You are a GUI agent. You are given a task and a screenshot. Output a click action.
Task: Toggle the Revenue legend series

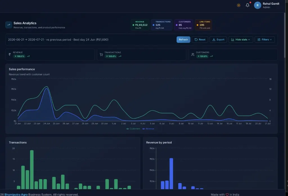pos(148,129)
